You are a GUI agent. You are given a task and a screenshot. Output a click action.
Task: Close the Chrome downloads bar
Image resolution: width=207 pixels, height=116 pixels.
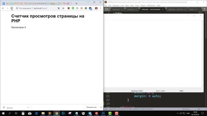101,107
